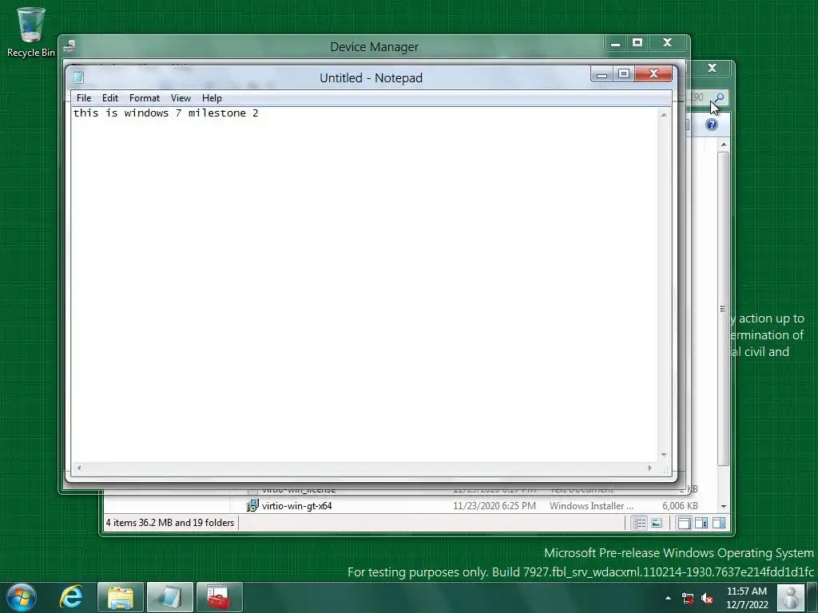Click the Notepad scroll down arrow

[664, 455]
